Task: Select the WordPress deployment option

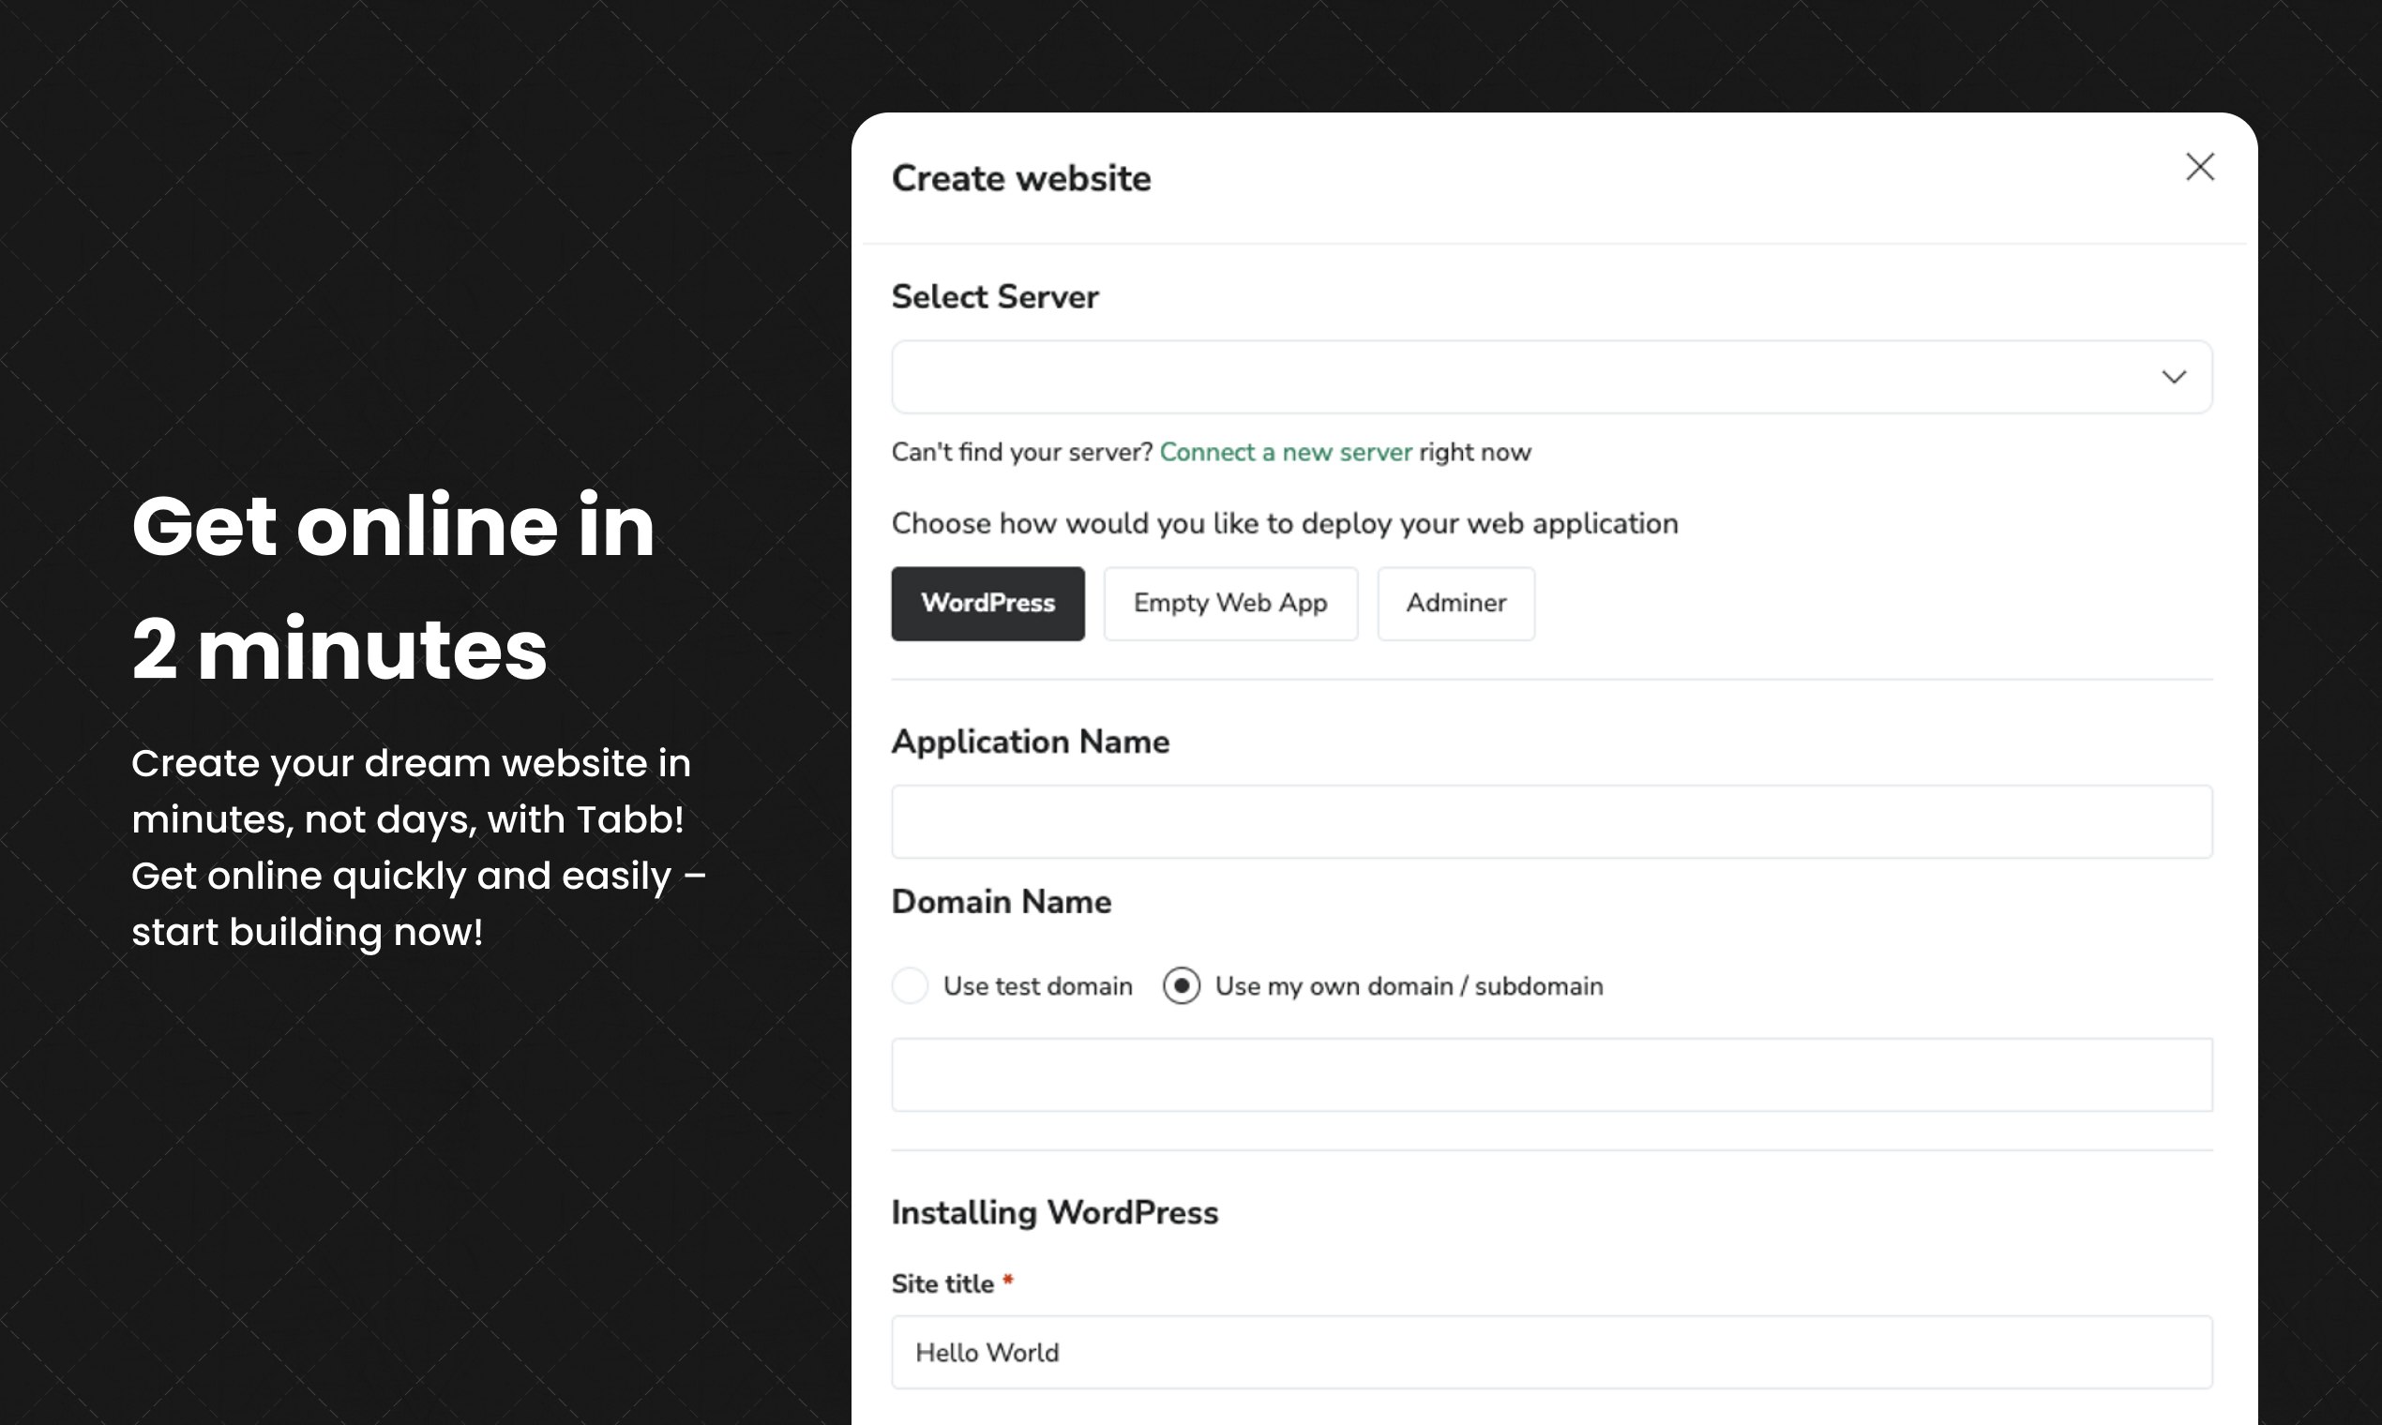Action: [x=987, y=603]
